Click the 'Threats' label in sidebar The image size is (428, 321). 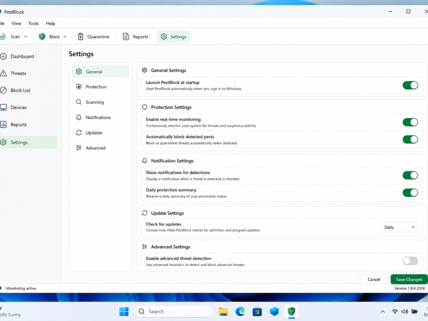(x=18, y=73)
